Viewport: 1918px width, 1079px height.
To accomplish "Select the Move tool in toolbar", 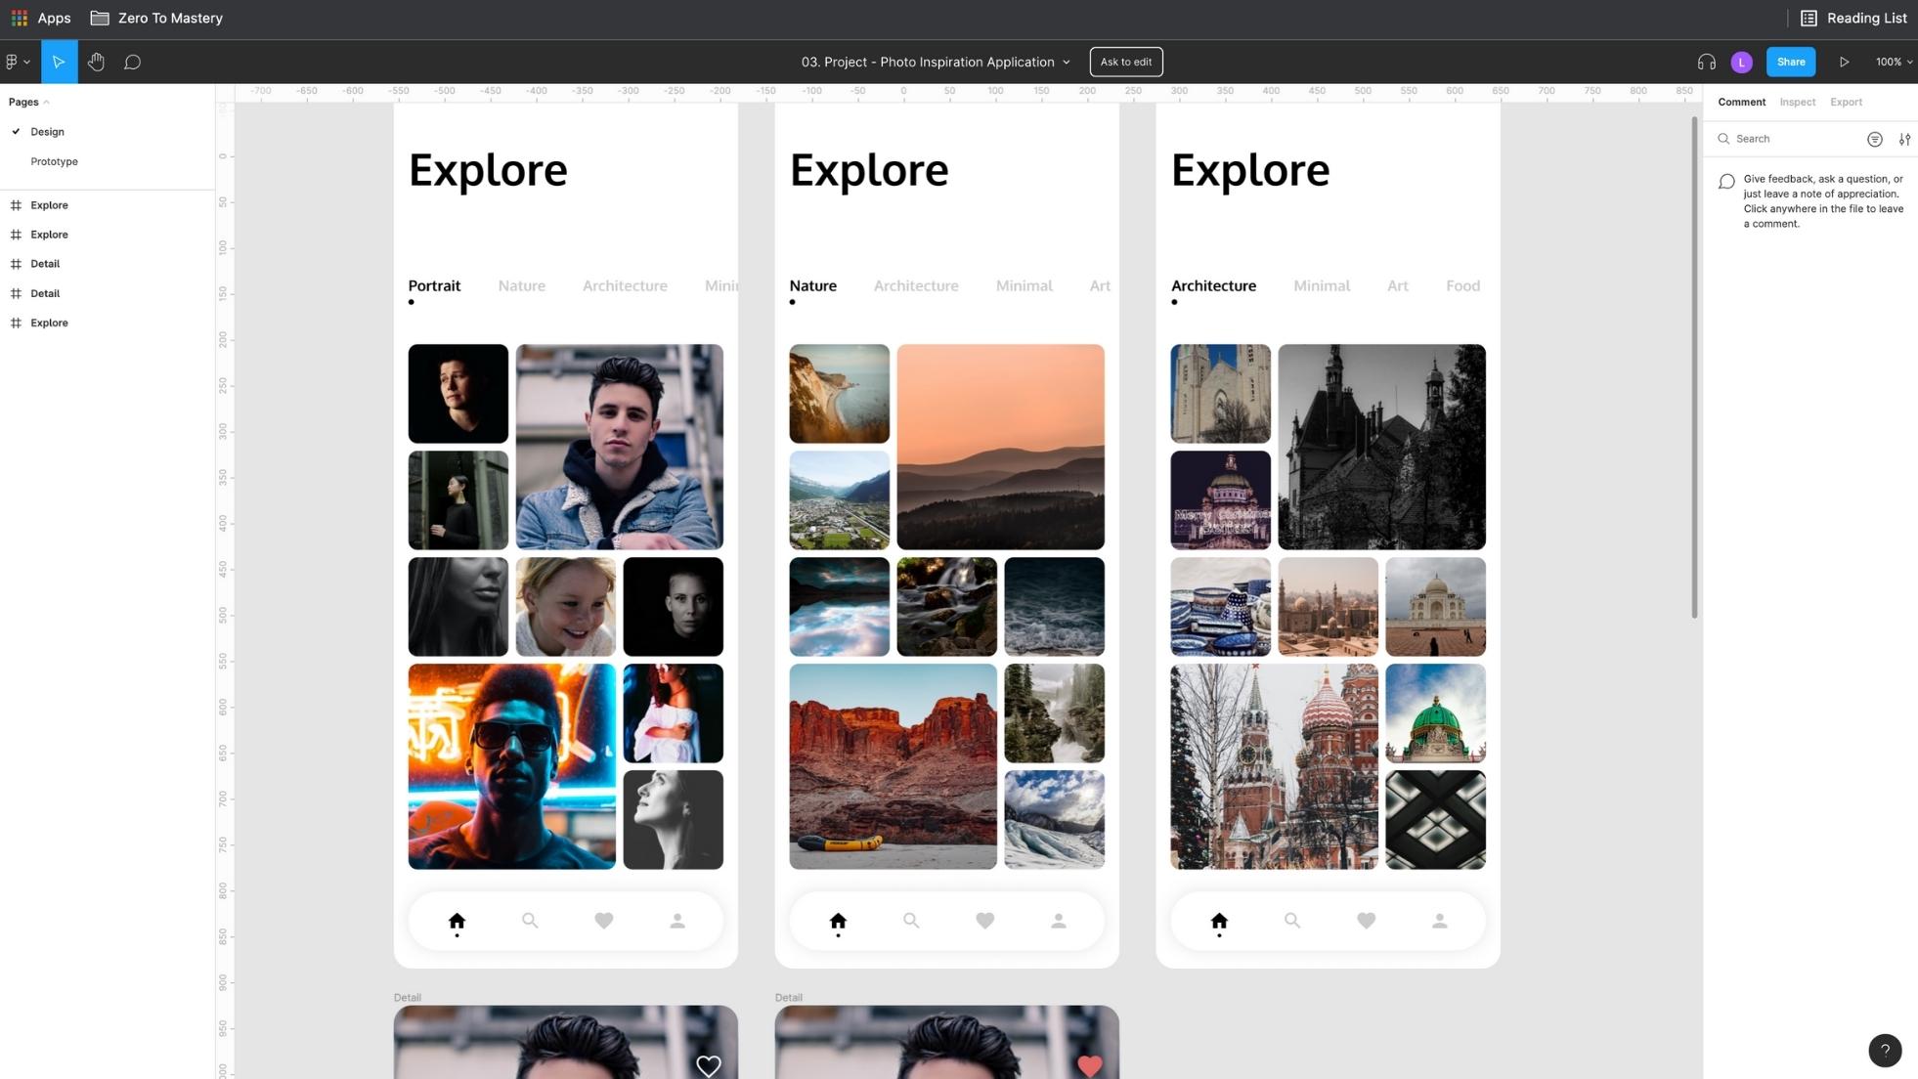I will 59,62.
